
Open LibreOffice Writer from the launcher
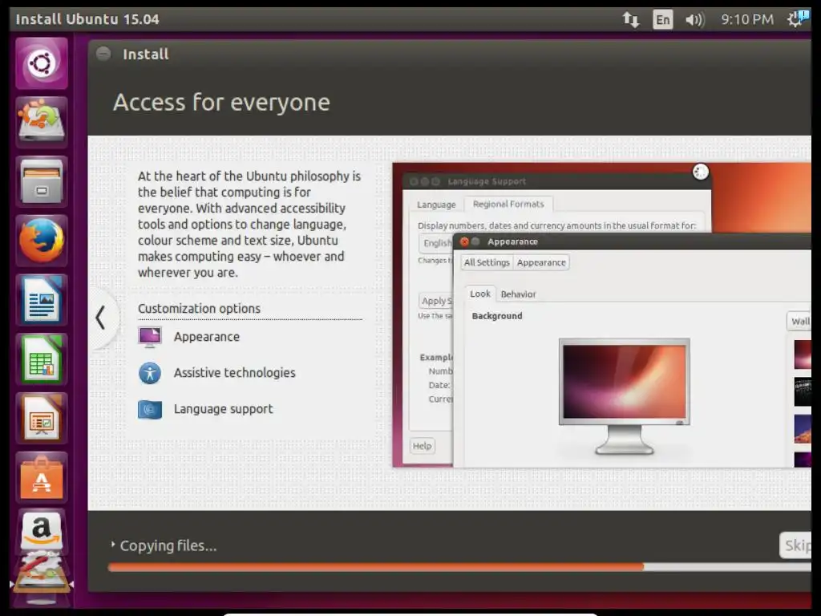42,300
